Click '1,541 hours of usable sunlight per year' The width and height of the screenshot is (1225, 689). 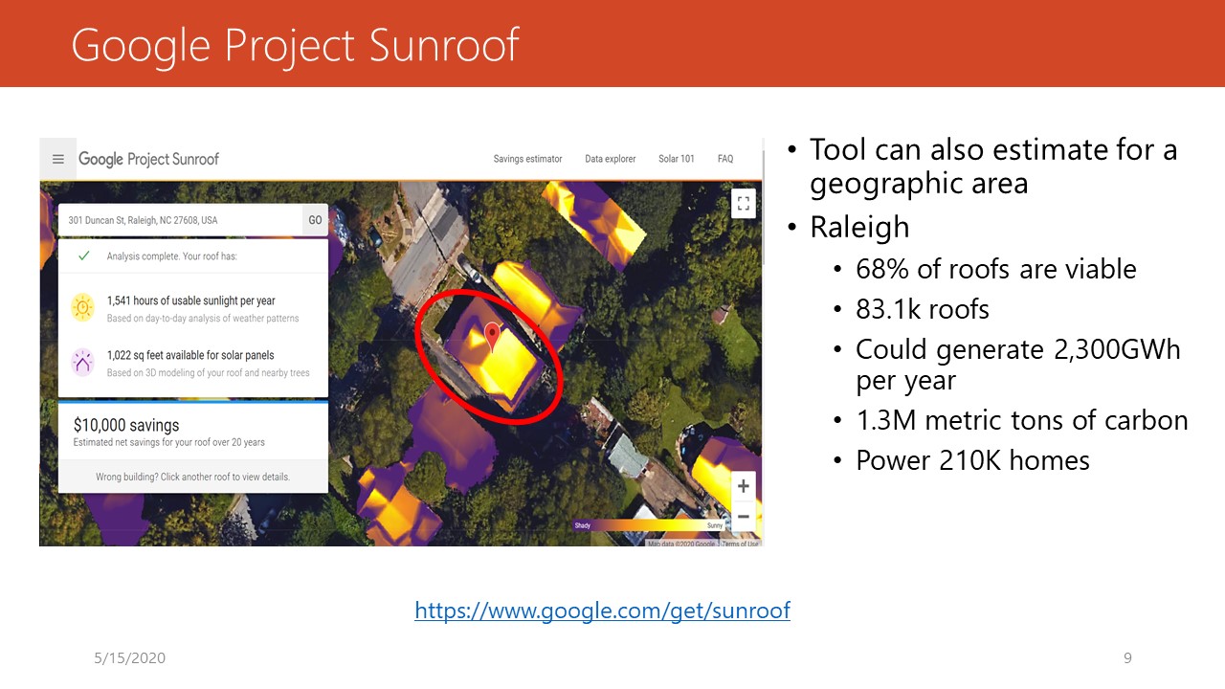(x=191, y=300)
